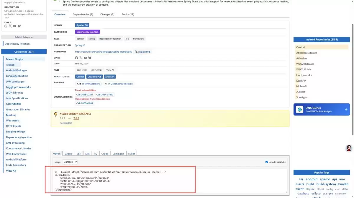Click the purple Dependency Injection category badge
The width and height of the screenshot is (354, 198).
tap(88, 32)
